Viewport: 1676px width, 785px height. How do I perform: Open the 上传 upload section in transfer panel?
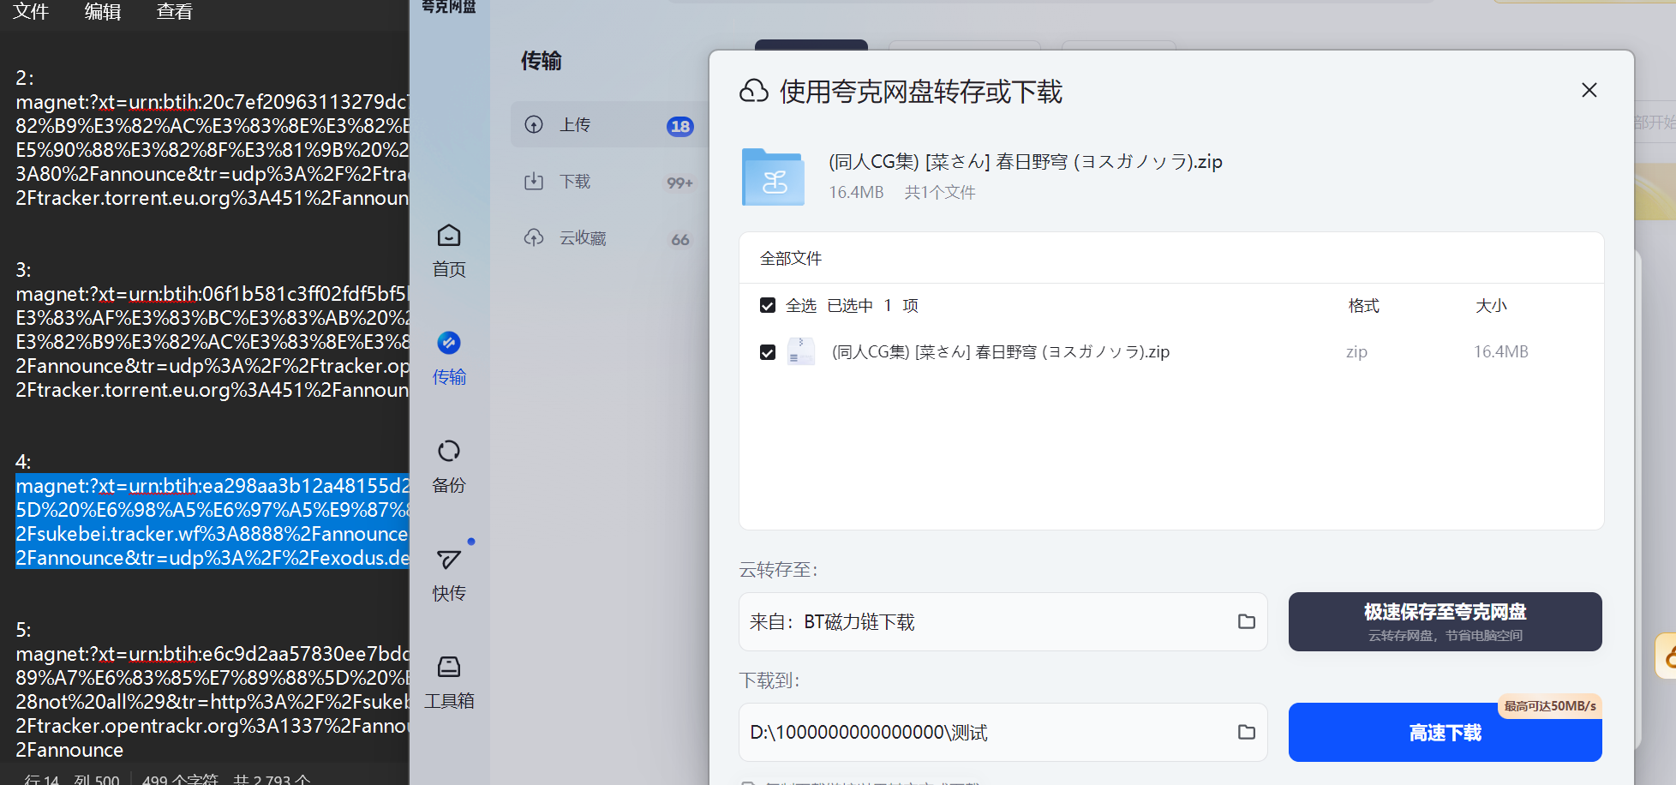(574, 124)
